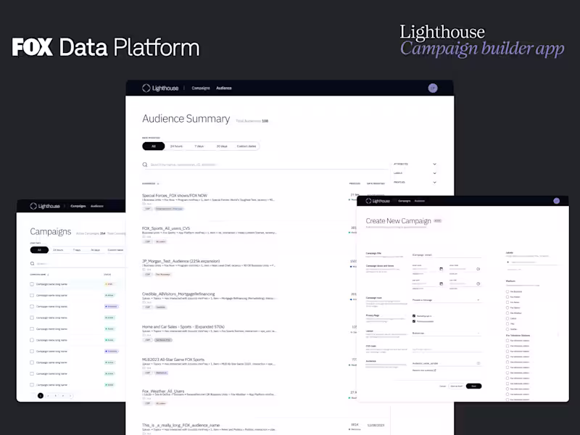
Task: Open Special Forces_FOX shows/FOX NOW audience
Action: click(175, 195)
